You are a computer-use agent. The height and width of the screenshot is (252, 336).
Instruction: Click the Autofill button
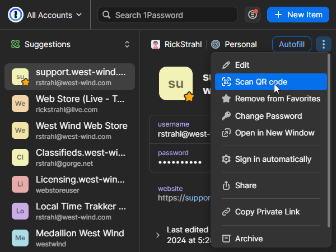click(292, 44)
